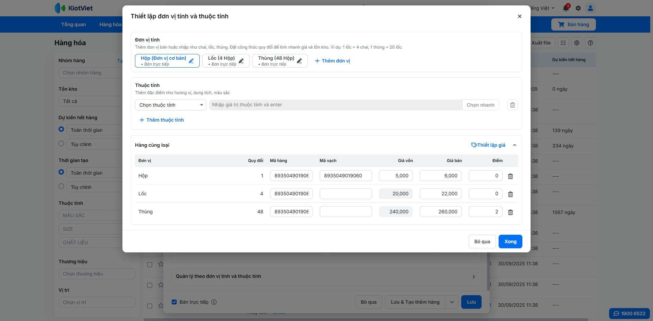
Task: Collapse the Hàng cùng loại section
Action: [x=515, y=145]
